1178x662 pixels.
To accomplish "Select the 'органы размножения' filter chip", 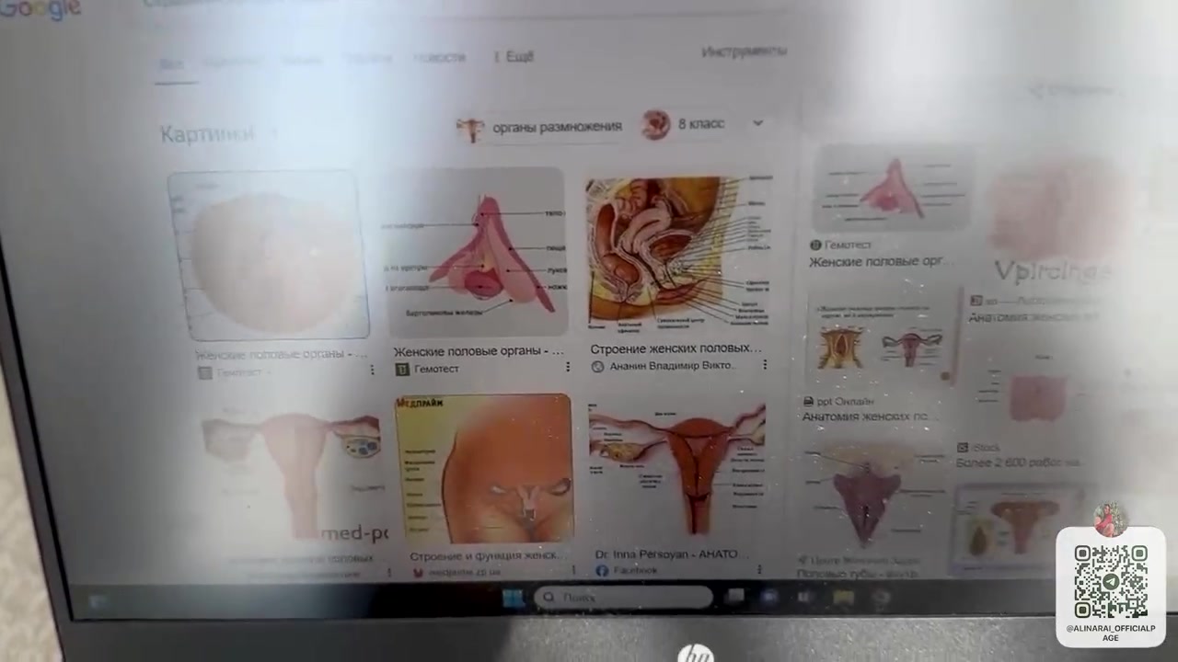I will [540, 127].
